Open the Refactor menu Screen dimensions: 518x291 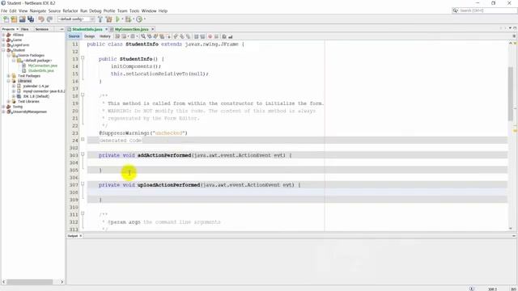pyautogui.click(x=70, y=11)
